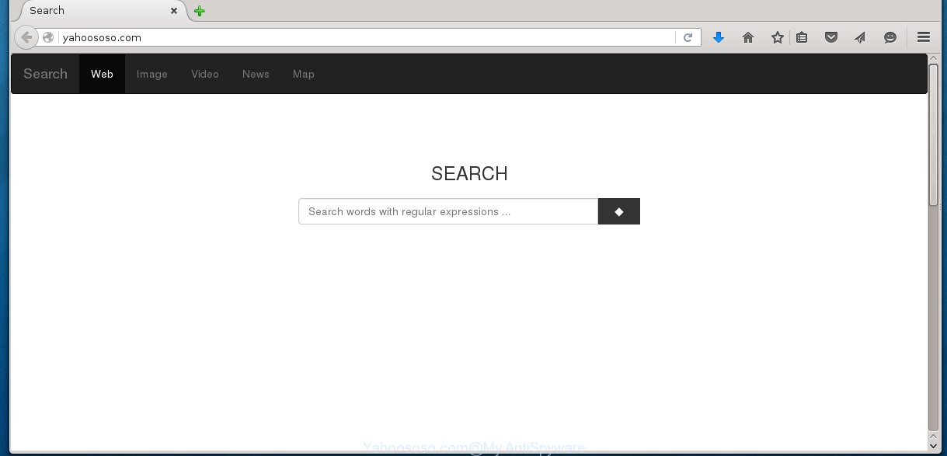This screenshot has height=456, width=947.
Task: Go back using the browser back arrow
Action: point(26,37)
